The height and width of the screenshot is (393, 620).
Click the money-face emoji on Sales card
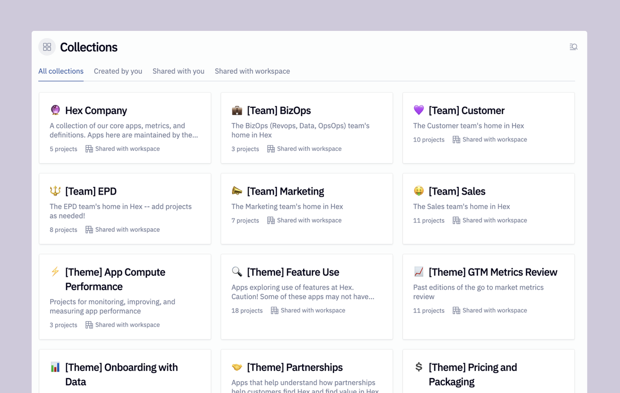(419, 191)
